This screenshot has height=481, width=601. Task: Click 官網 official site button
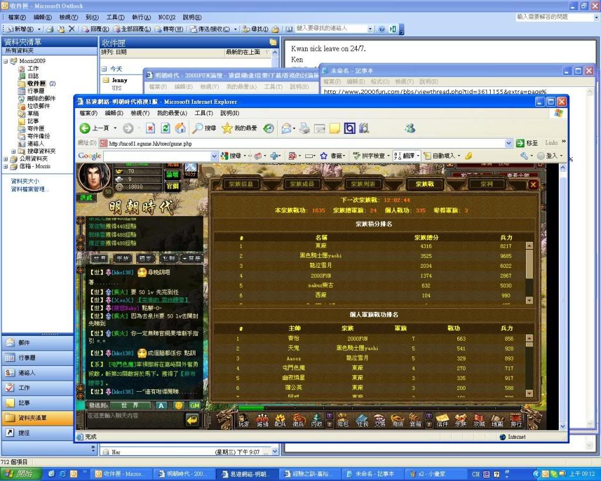tap(173, 186)
